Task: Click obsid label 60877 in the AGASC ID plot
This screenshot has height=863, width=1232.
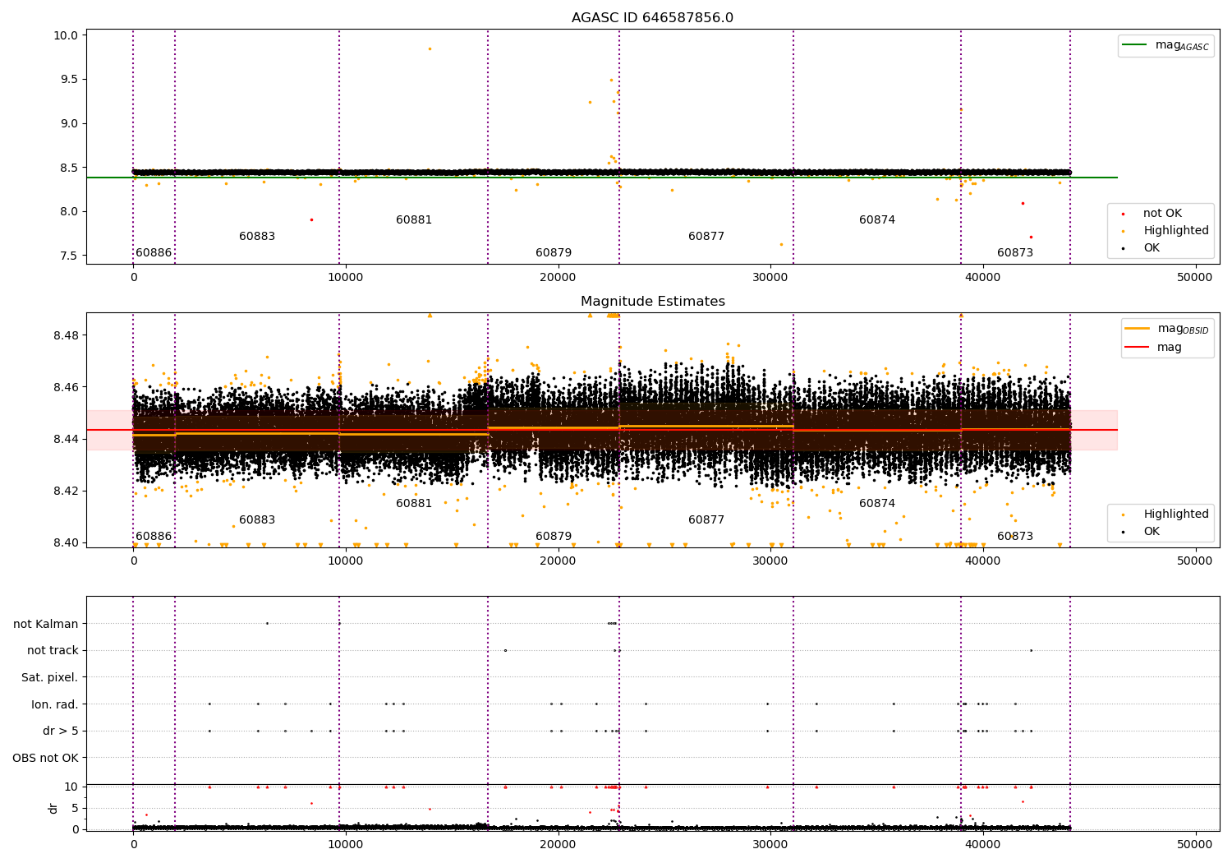Action: (706, 237)
